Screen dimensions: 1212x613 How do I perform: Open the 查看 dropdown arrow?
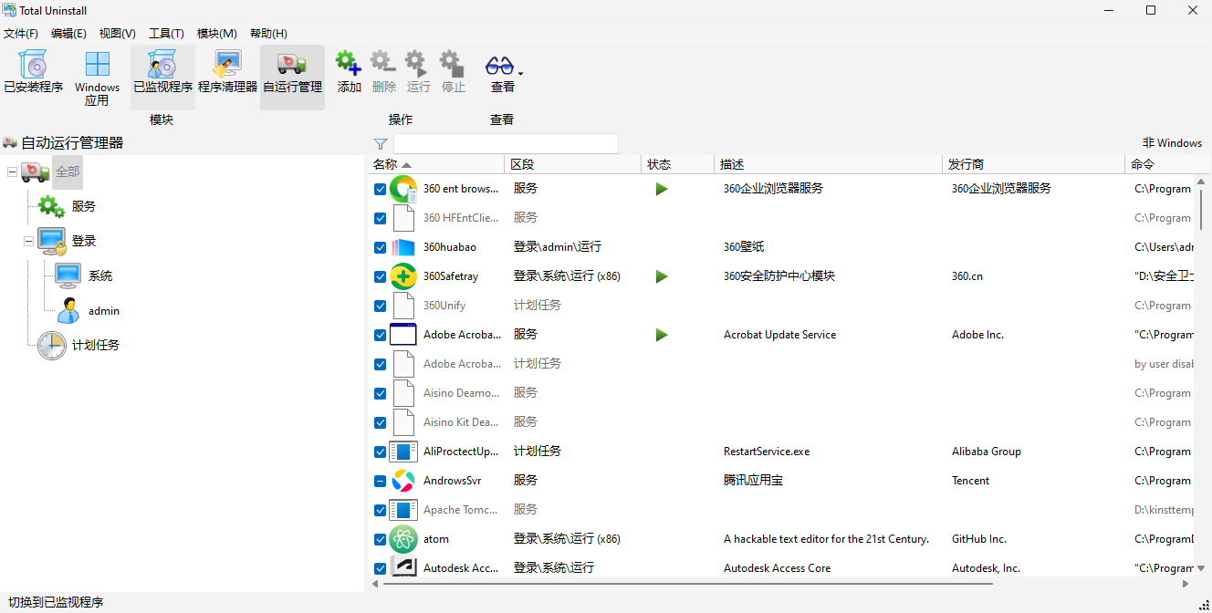[520, 72]
